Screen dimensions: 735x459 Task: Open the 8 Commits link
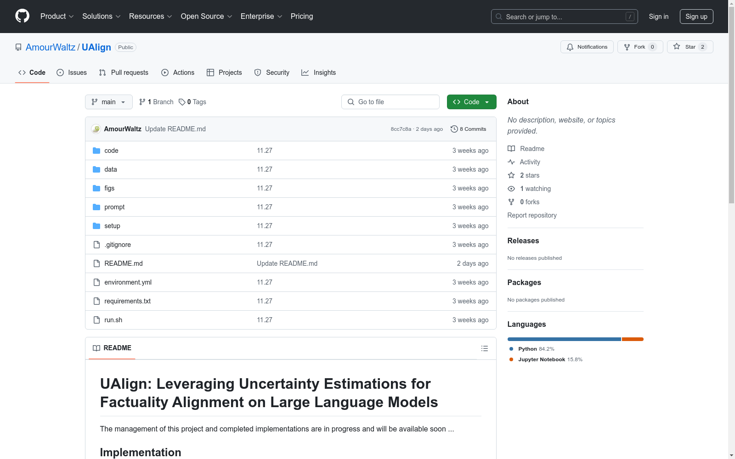click(x=469, y=129)
